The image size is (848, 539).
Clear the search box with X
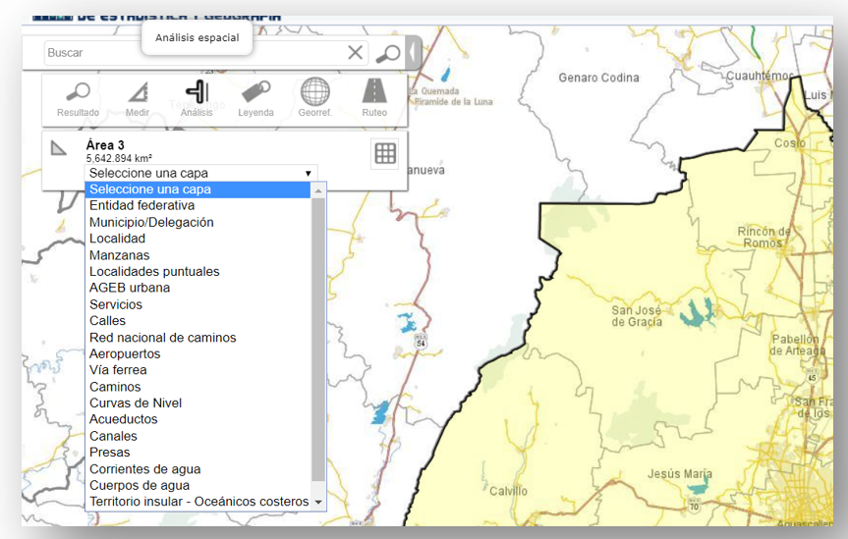[355, 53]
